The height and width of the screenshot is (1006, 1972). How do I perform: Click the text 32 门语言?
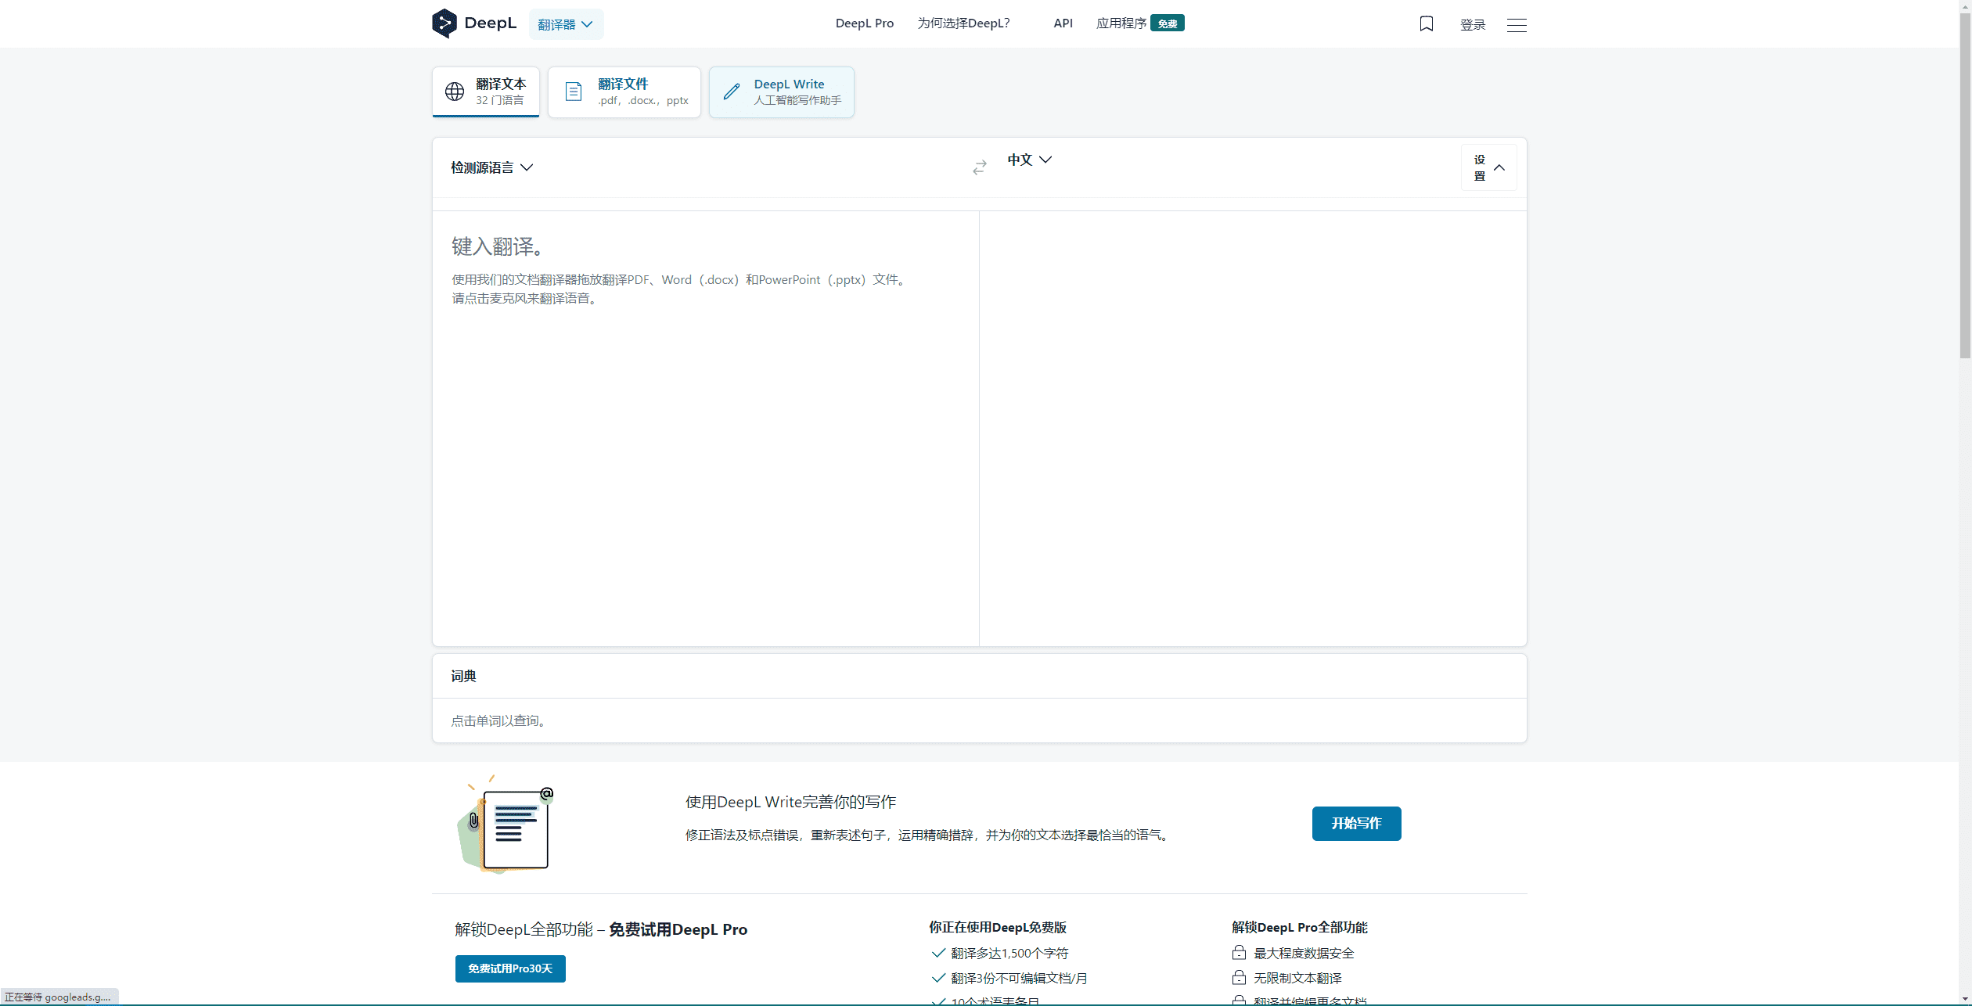point(499,100)
